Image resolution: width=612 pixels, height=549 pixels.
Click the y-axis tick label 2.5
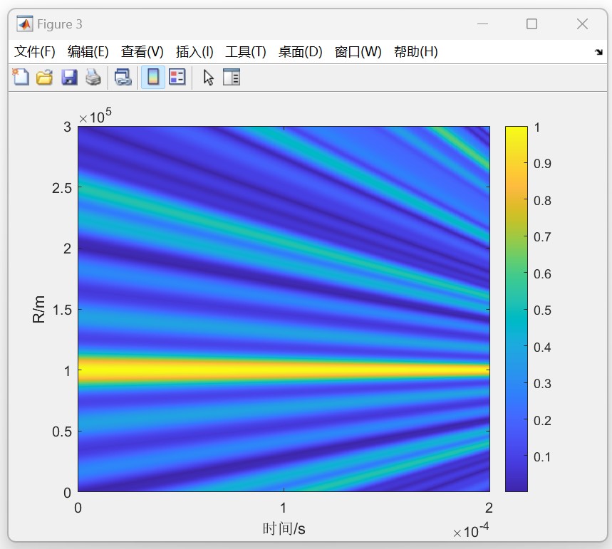[62, 188]
